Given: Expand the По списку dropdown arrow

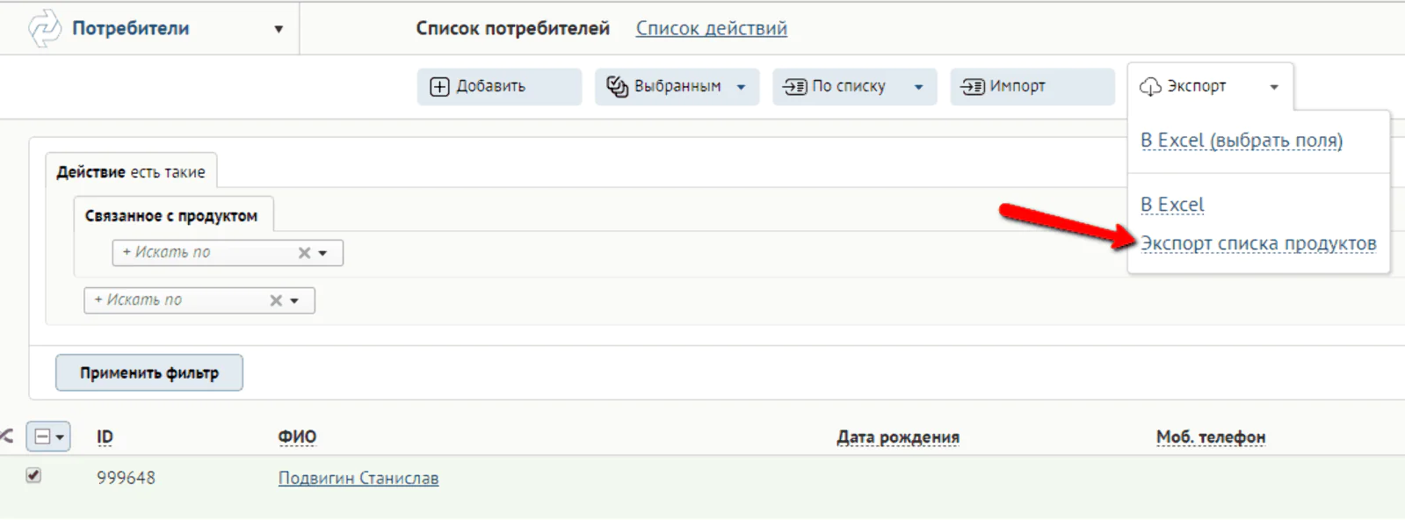Looking at the screenshot, I should pos(918,87).
